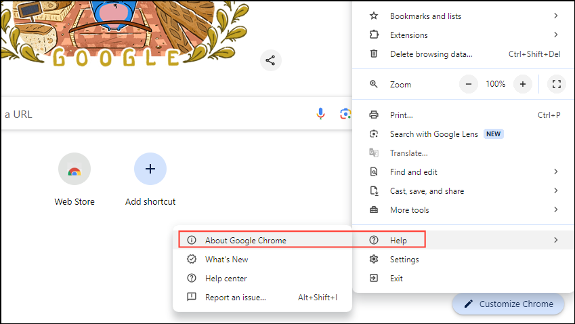Expand the Cast, save, and share arrow
575x324 pixels.
(556, 190)
